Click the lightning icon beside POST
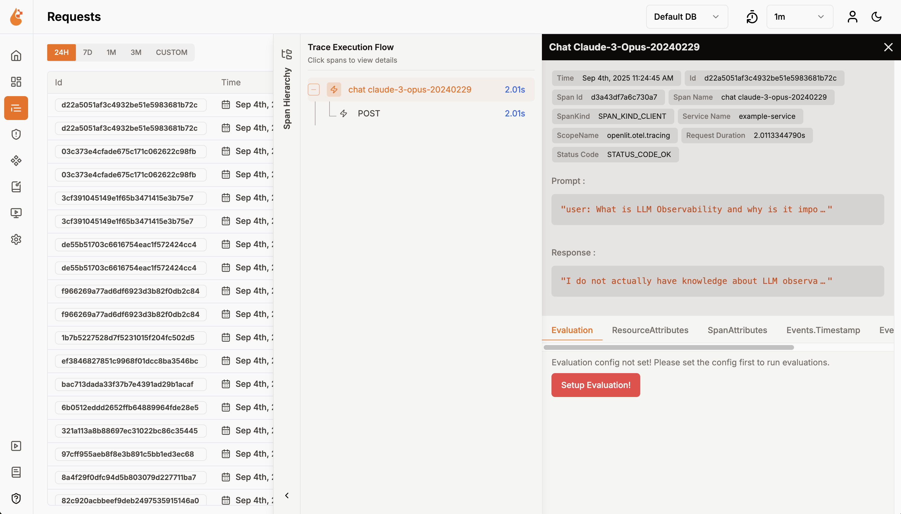 344,113
